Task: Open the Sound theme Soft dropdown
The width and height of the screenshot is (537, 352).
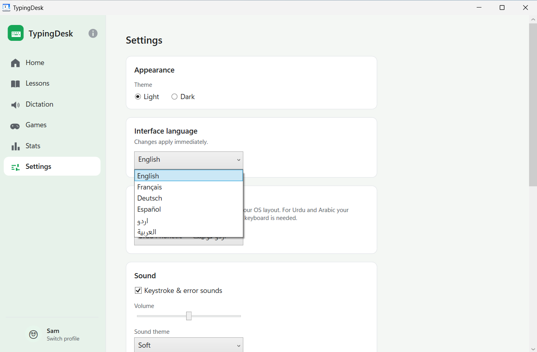Action: pos(189,345)
